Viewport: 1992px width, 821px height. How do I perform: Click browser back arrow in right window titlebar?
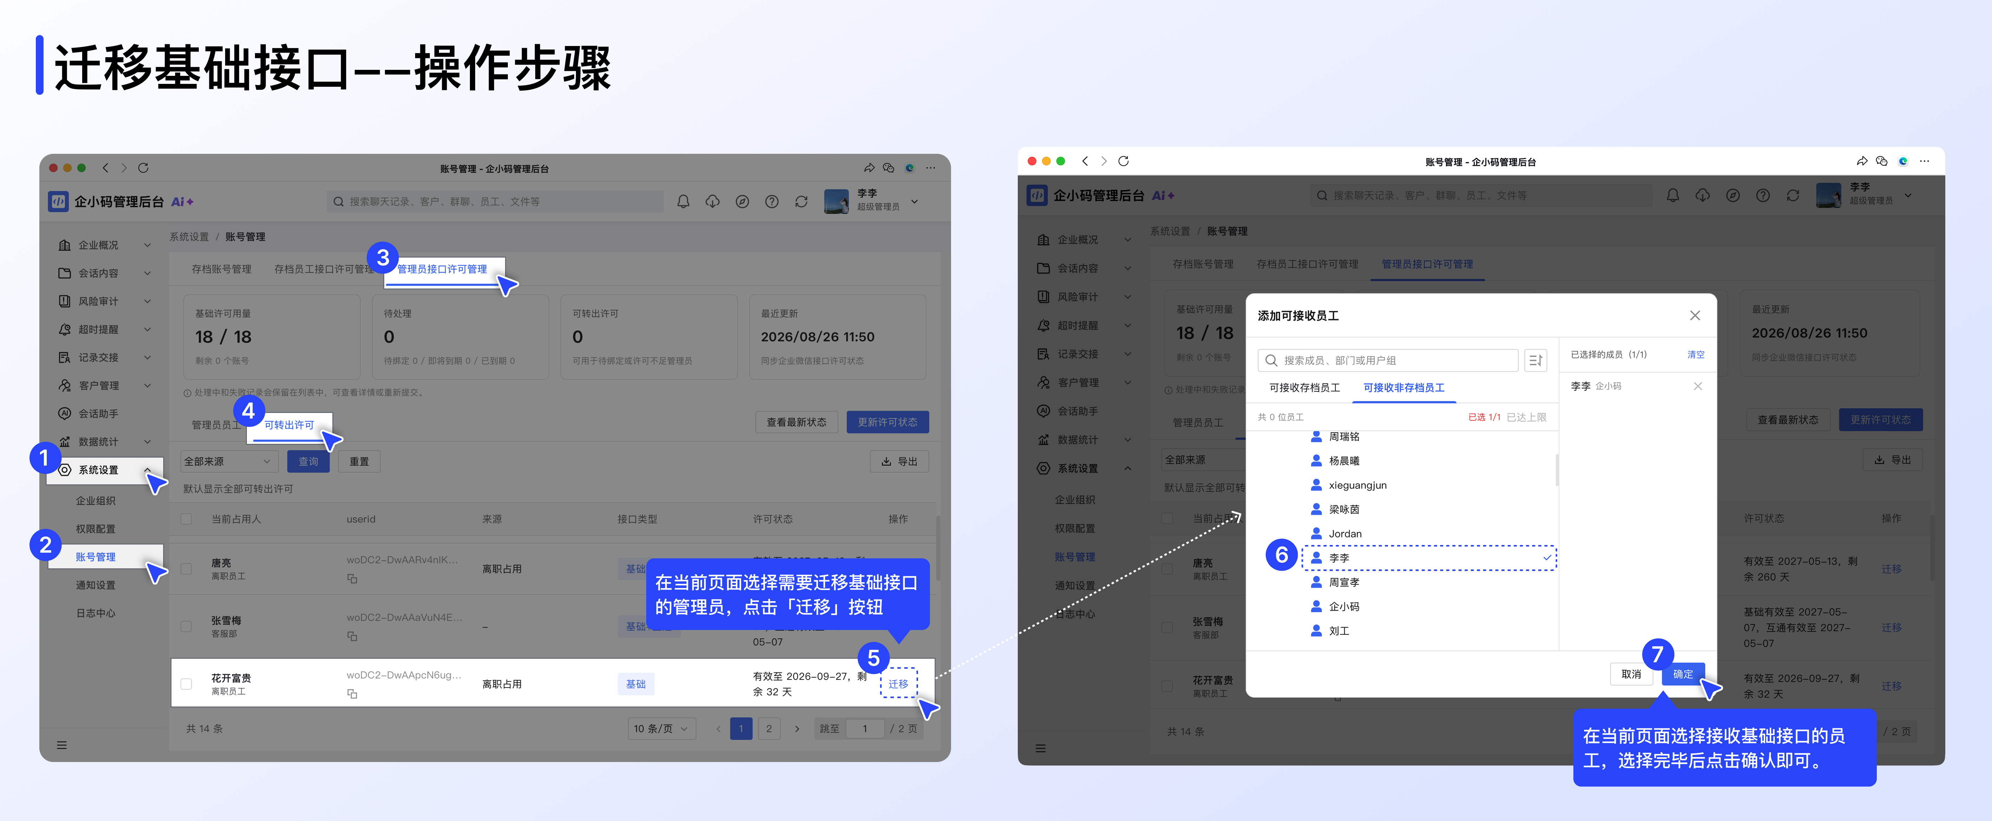point(1085,161)
